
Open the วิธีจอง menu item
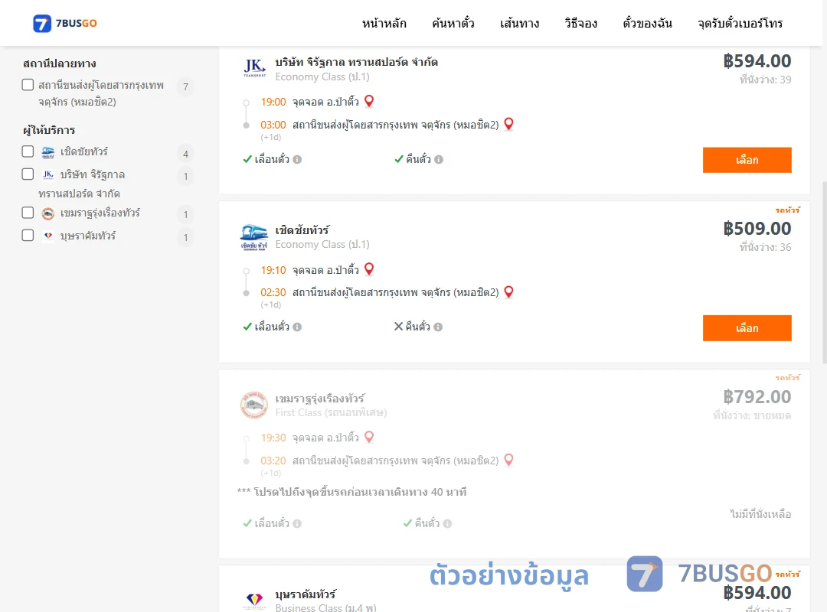pyautogui.click(x=580, y=23)
